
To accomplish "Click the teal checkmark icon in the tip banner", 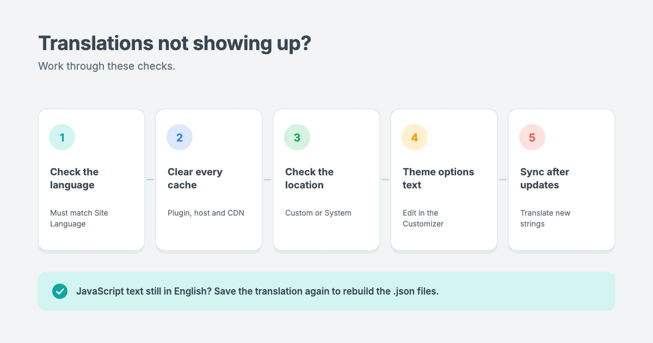I will [60, 291].
